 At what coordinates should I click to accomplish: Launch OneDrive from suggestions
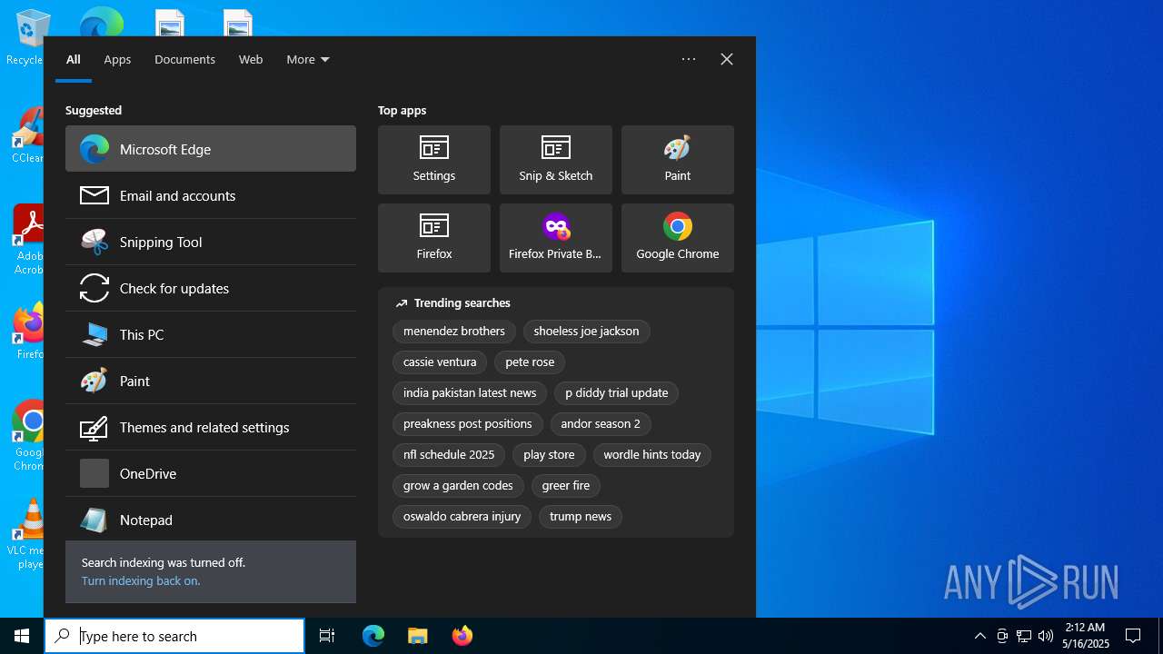tap(211, 473)
